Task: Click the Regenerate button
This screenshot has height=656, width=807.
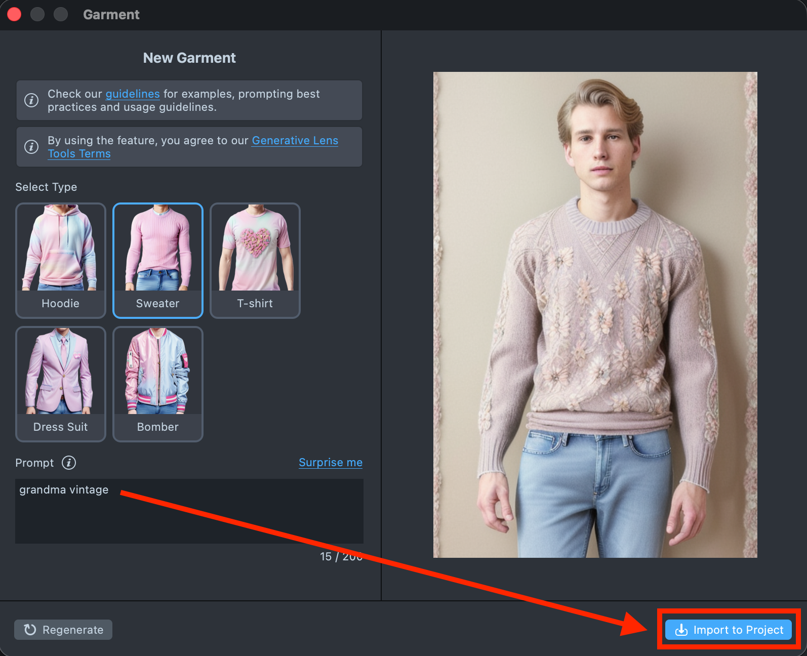Action: click(x=63, y=630)
